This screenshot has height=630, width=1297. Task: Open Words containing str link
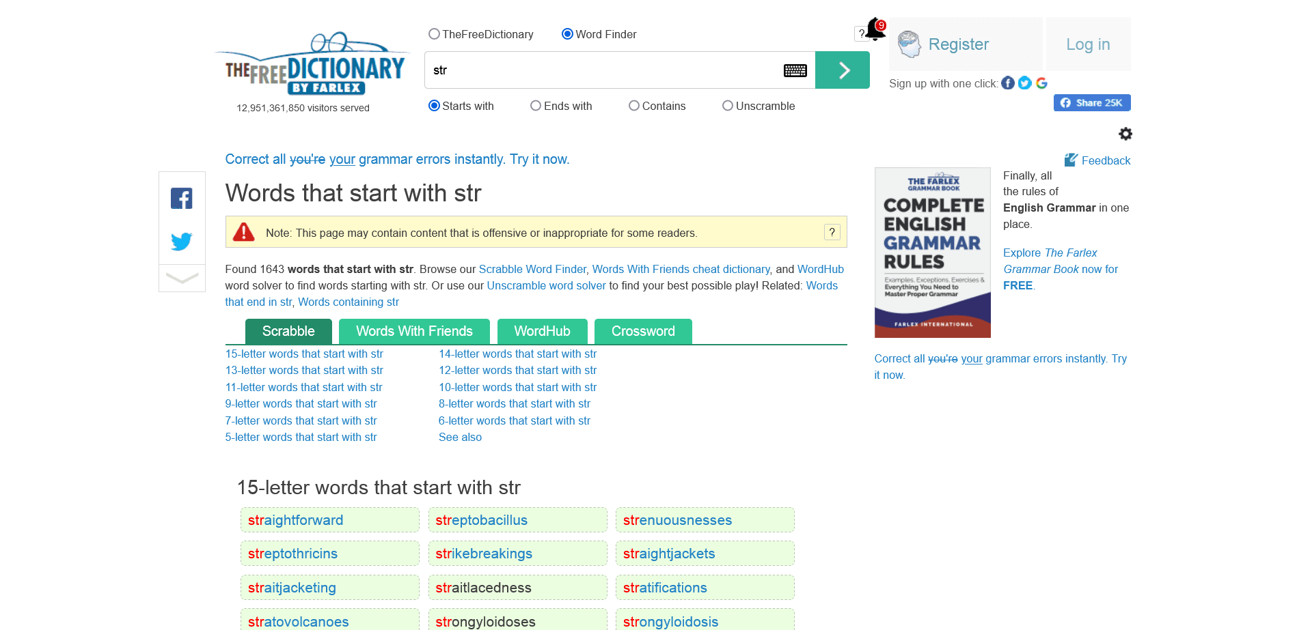349,302
